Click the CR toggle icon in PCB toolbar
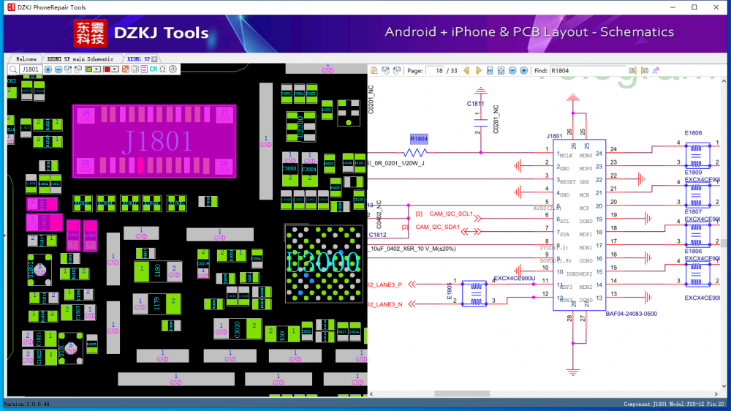Screen dimensions: 731x411 tap(154, 69)
